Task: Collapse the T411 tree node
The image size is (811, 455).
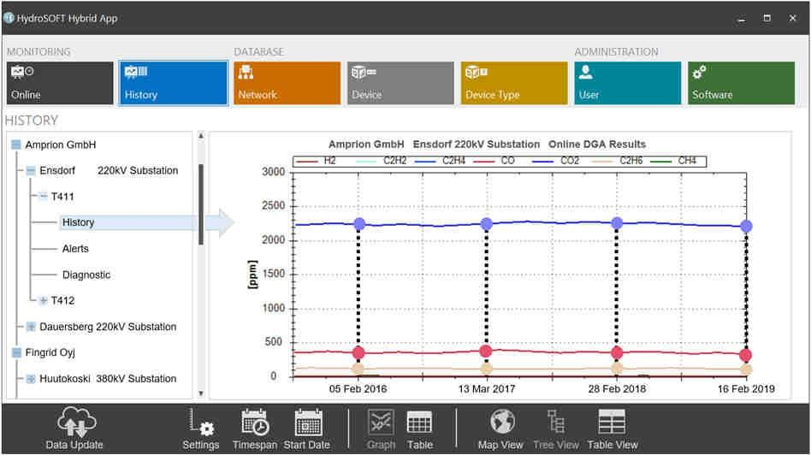Action: point(44,197)
